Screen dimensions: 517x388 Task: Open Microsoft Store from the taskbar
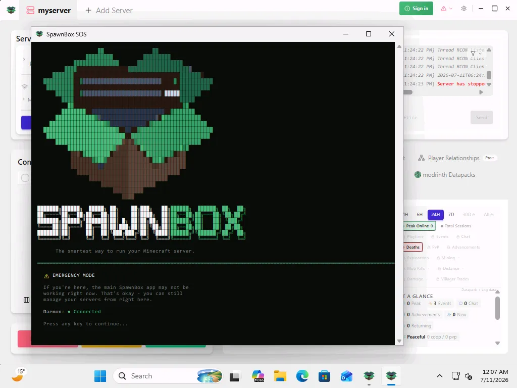324,376
